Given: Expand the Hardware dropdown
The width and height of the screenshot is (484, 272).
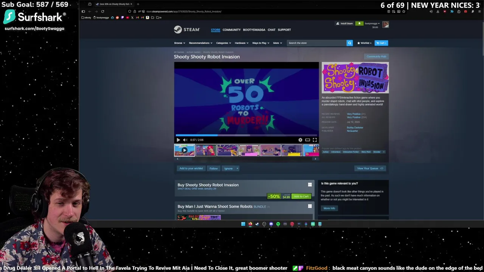Looking at the screenshot, I should [241, 43].
